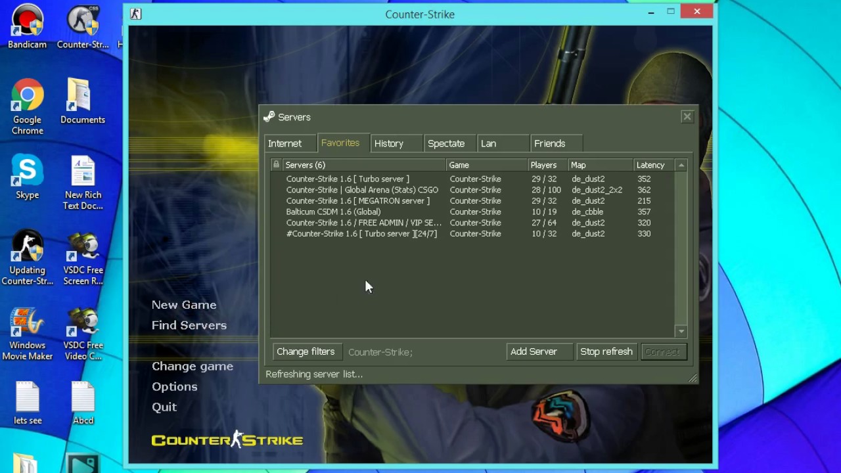Click the Steam icon in the Servers dialog title
The height and width of the screenshot is (473, 841).
coord(269,117)
